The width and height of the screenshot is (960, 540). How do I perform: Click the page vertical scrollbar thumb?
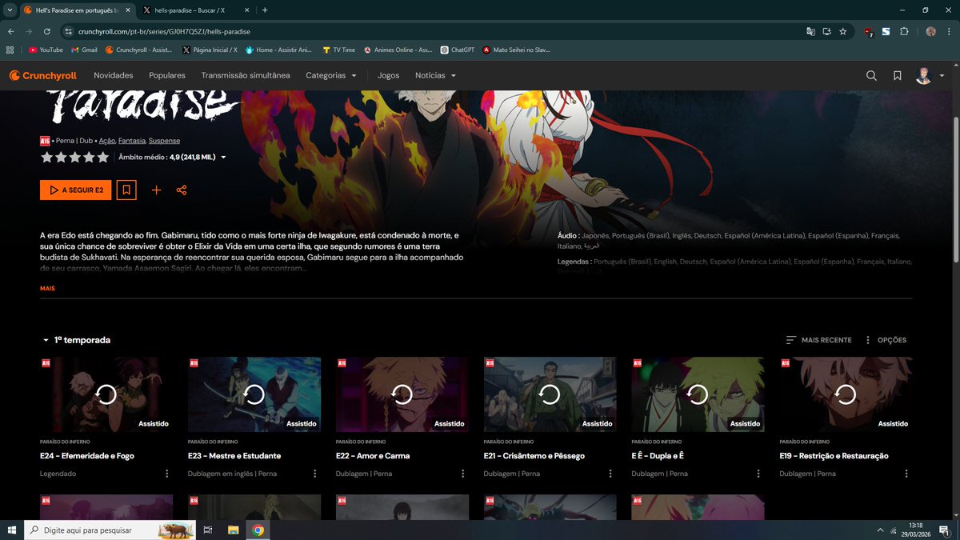[956, 189]
